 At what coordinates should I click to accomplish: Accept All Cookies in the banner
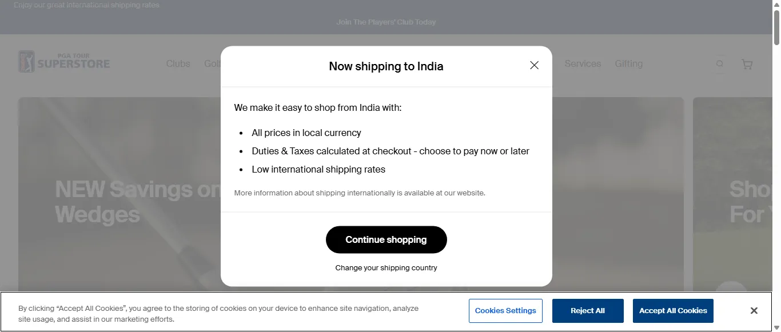pos(673,311)
